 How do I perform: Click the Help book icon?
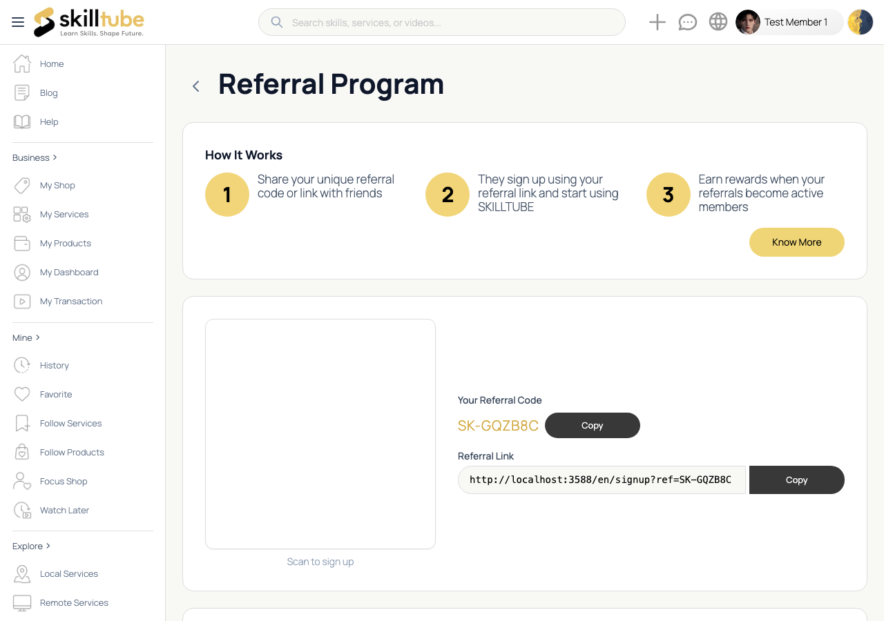tap(22, 121)
